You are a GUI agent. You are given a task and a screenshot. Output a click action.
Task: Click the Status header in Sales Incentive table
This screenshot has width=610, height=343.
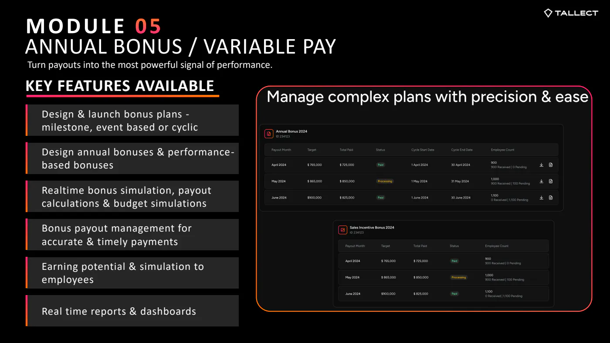click(x=454, y=246)
